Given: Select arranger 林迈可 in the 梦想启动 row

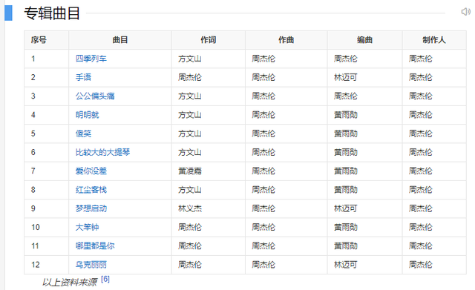Looking at the screenshot, I should point(346,208).
